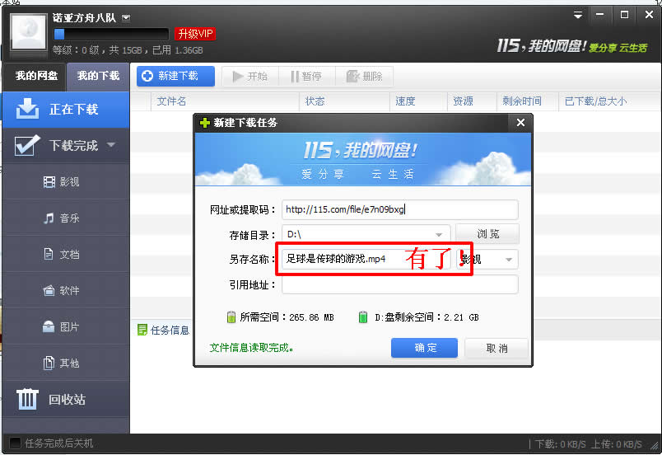
Task: Open the 影视 file type dropdown
Action: point(487,260)
